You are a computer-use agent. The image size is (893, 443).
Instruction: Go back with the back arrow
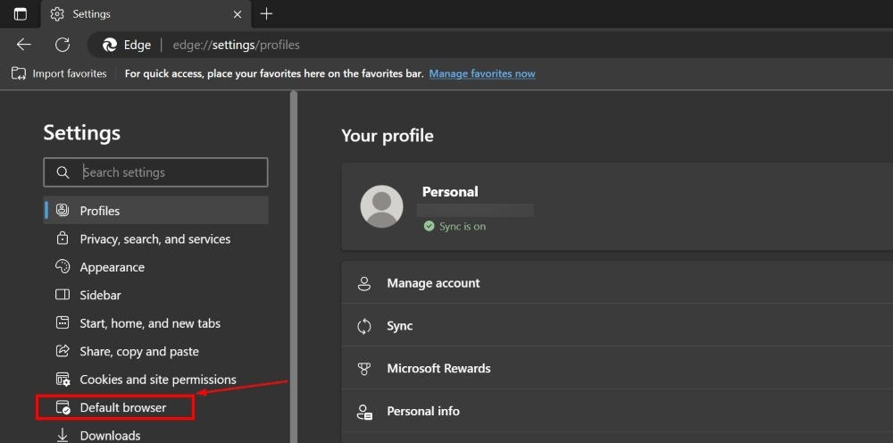coord(24,45)
